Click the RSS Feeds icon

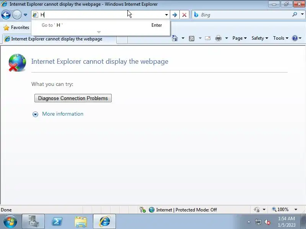pyautogui.click(x=192, y=39)
